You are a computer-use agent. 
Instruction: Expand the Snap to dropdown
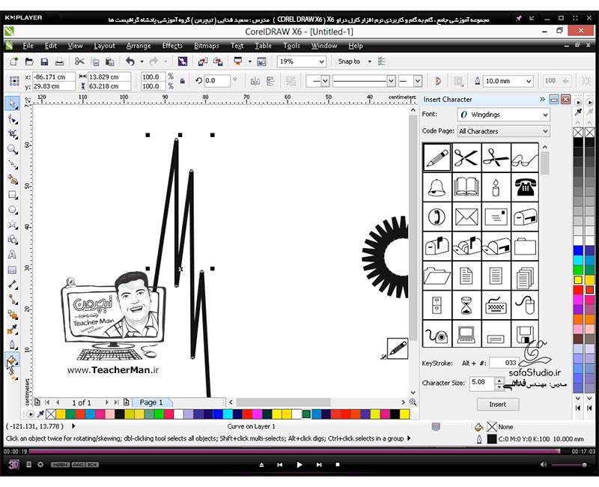(369, 61)
